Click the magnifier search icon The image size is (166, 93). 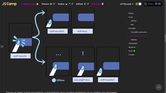tap(145, 4)
